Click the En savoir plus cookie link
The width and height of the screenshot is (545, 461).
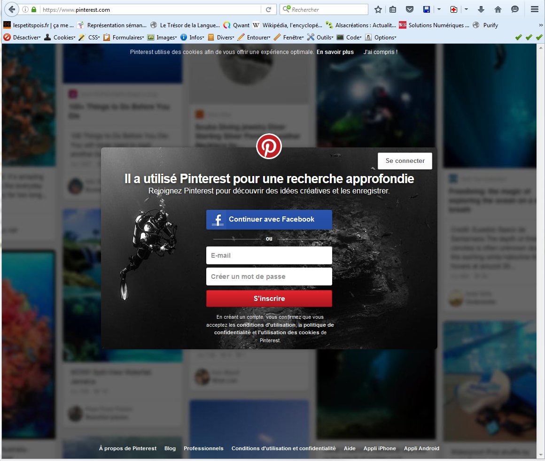click(x=335, y=52)
